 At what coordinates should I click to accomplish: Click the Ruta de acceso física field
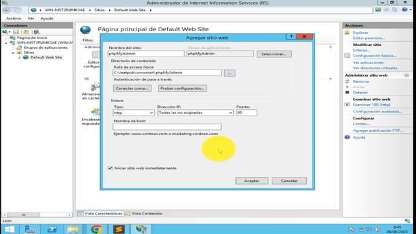167,73
